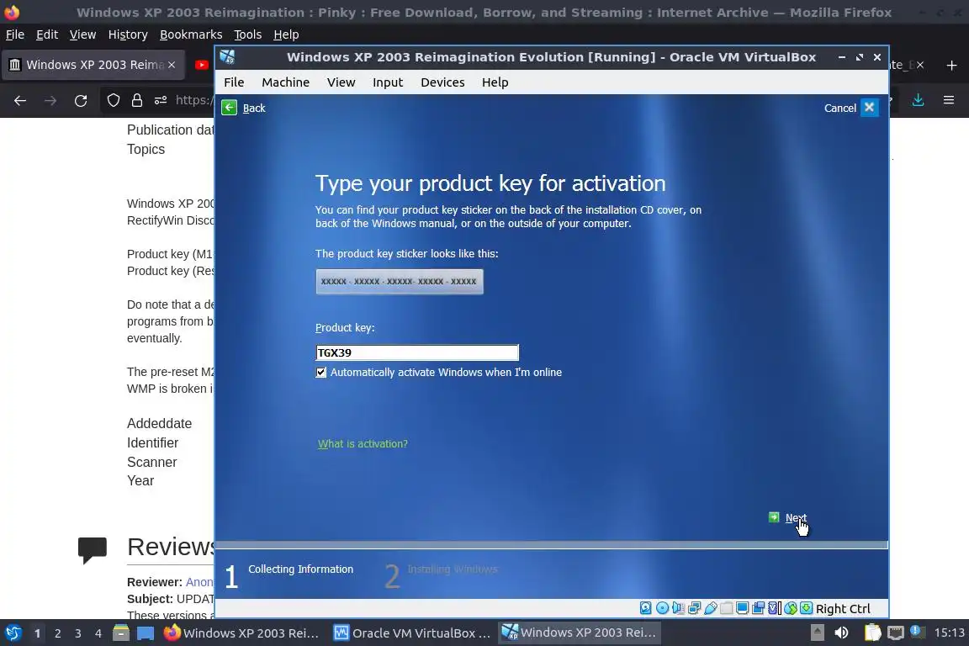
Task: Open the file manager taskbar icon
Action: 121,633
